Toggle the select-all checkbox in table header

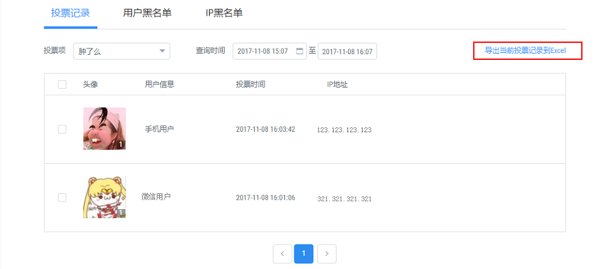click(62, 84)
